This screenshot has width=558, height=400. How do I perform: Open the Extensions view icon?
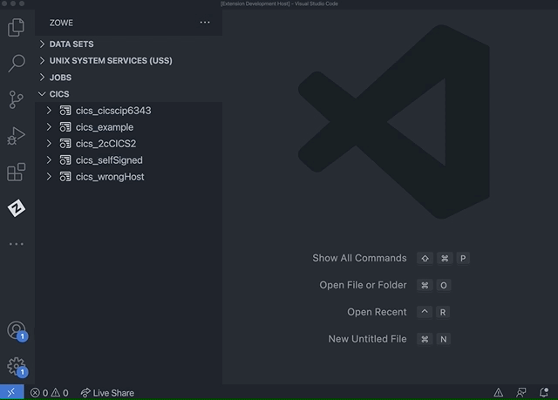(16, 172)
